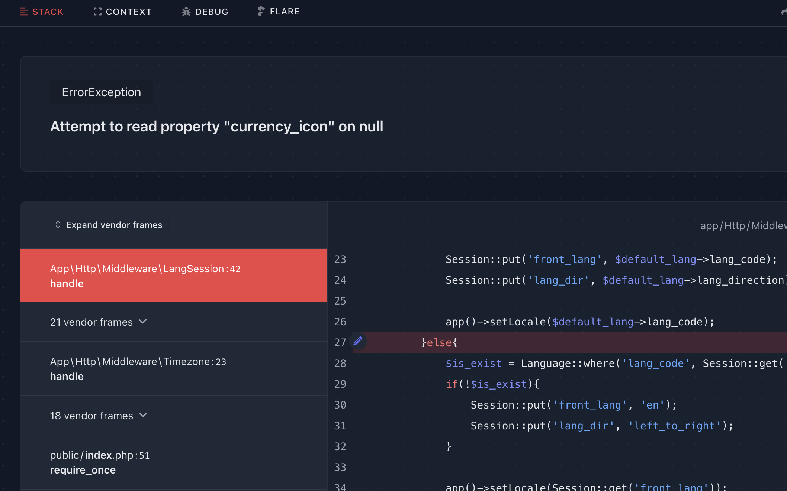Click the context brackets icon

pos(97,12)
